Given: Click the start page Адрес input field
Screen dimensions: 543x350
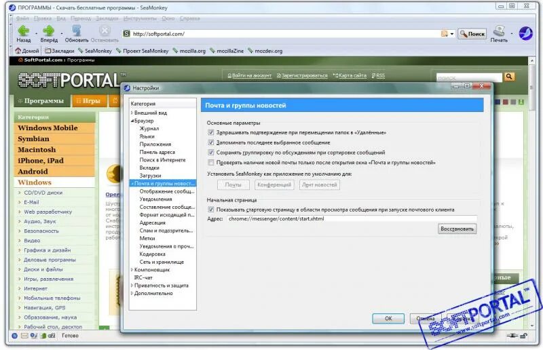Looking at the screenshot, I should [x=352, y=219].
